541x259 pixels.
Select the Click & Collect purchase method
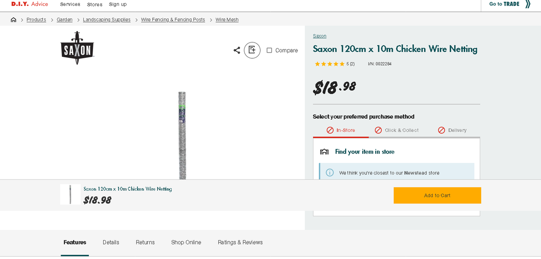[397, 130]
